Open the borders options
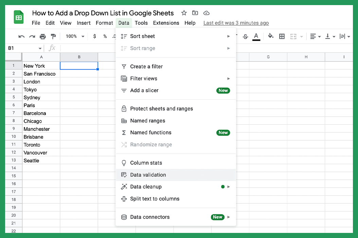Image resolution: width=358 pixels, height=238 pixels. coord(282,36)
